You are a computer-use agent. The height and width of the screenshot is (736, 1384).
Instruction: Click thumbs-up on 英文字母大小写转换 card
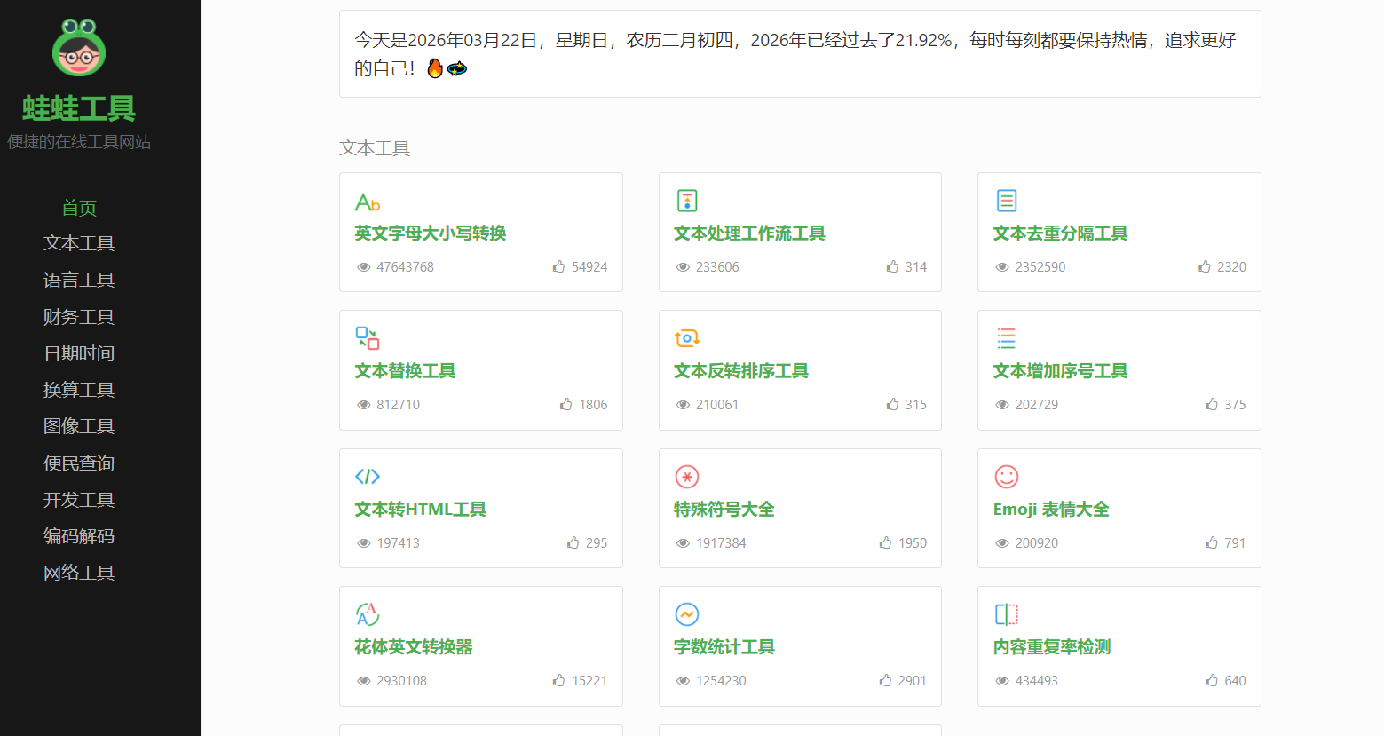click(558, 266)
